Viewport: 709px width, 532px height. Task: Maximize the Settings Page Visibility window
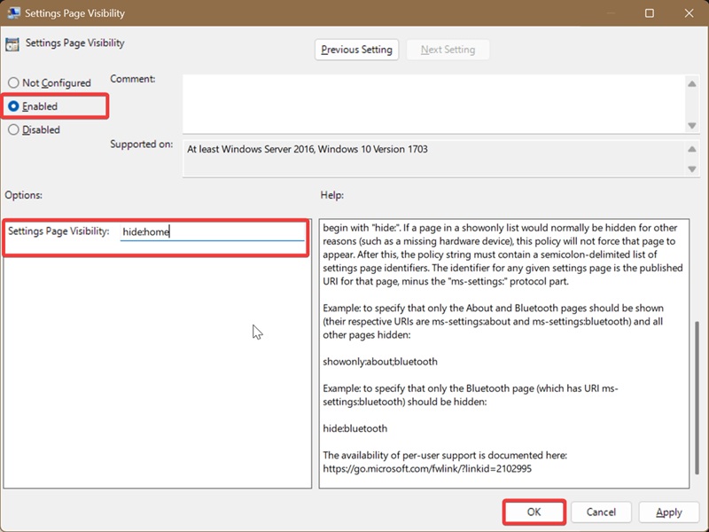pos(650,13)
